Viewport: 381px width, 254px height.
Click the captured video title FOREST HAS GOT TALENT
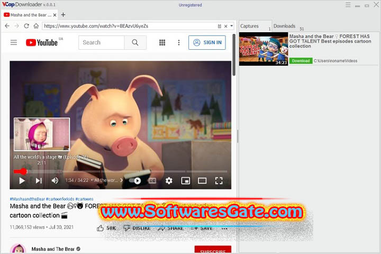pyautogui.click(x=330, y=41)
